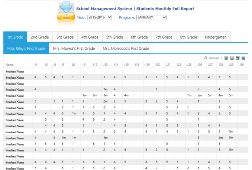Open the Year dropdown 2015-2016
The width and height of the screenshot is (252, 170).
100,17
